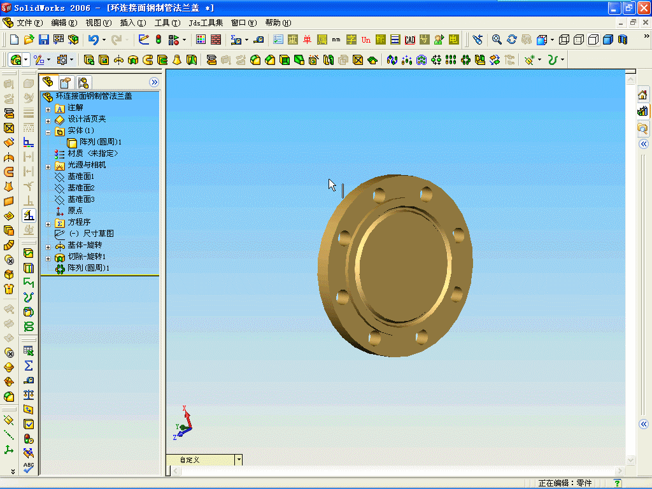Toggle the highlighted sketch tool in left toolbar

click(28, 215)
